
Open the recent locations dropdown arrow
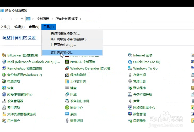17,19
